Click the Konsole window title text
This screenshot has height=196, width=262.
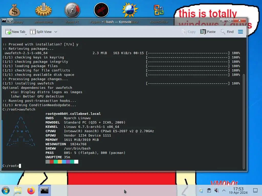[117, 22]
